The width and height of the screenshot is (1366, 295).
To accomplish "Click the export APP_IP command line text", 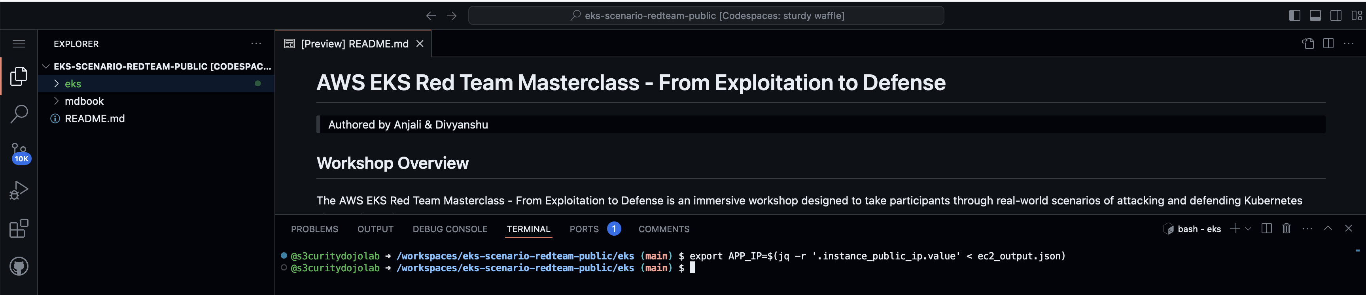I will coord(878,256).
